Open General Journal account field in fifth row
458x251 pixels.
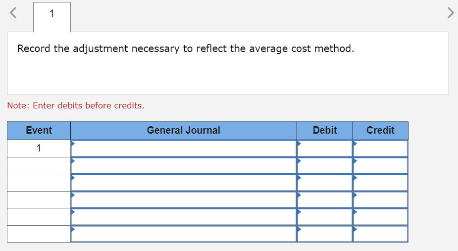click(x=184, y=217)
